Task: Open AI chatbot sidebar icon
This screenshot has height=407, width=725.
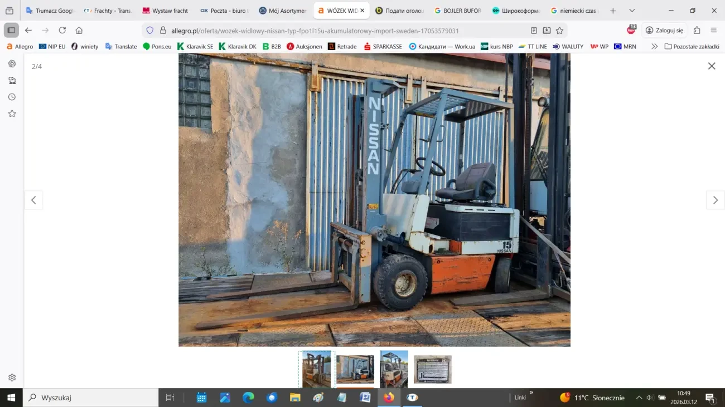Action: tap(12, 63)
